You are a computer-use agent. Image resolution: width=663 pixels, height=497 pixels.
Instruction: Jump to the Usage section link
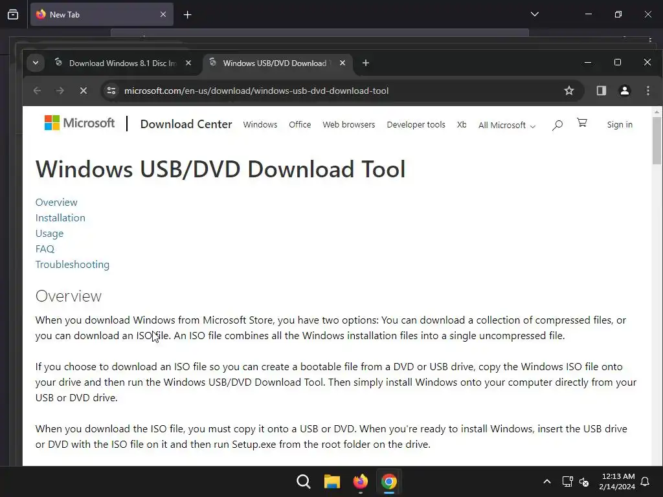[49, 233]
